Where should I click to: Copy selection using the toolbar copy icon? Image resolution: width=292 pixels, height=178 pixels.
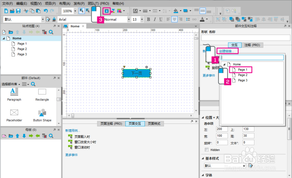32,11
